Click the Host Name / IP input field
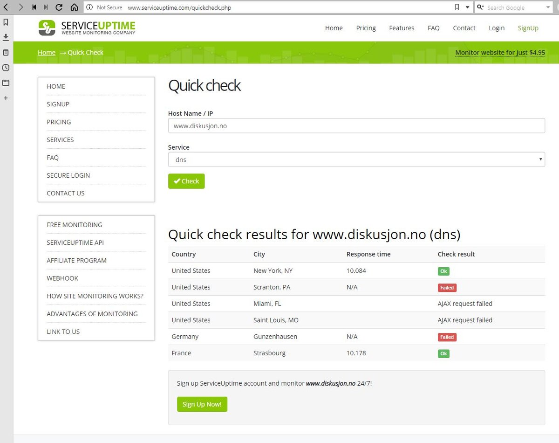Image resolution: width=559 pixels, height=443 pixels. (x=356, y=125)
